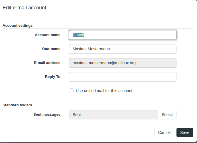Click into the empty Reply To field

(x=123, y=77)
